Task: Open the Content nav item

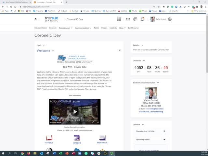Action: click(53, 28)
